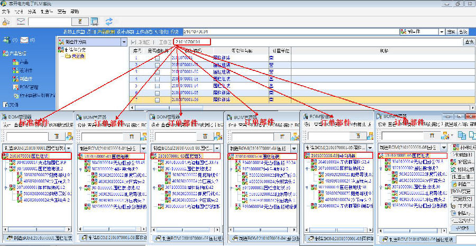Click the blue refresh arrows toolbar icon
This screenshot has height=246, width=476.
click(109, 21)
